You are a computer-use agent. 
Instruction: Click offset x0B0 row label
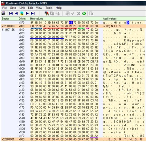click(22, 65)
